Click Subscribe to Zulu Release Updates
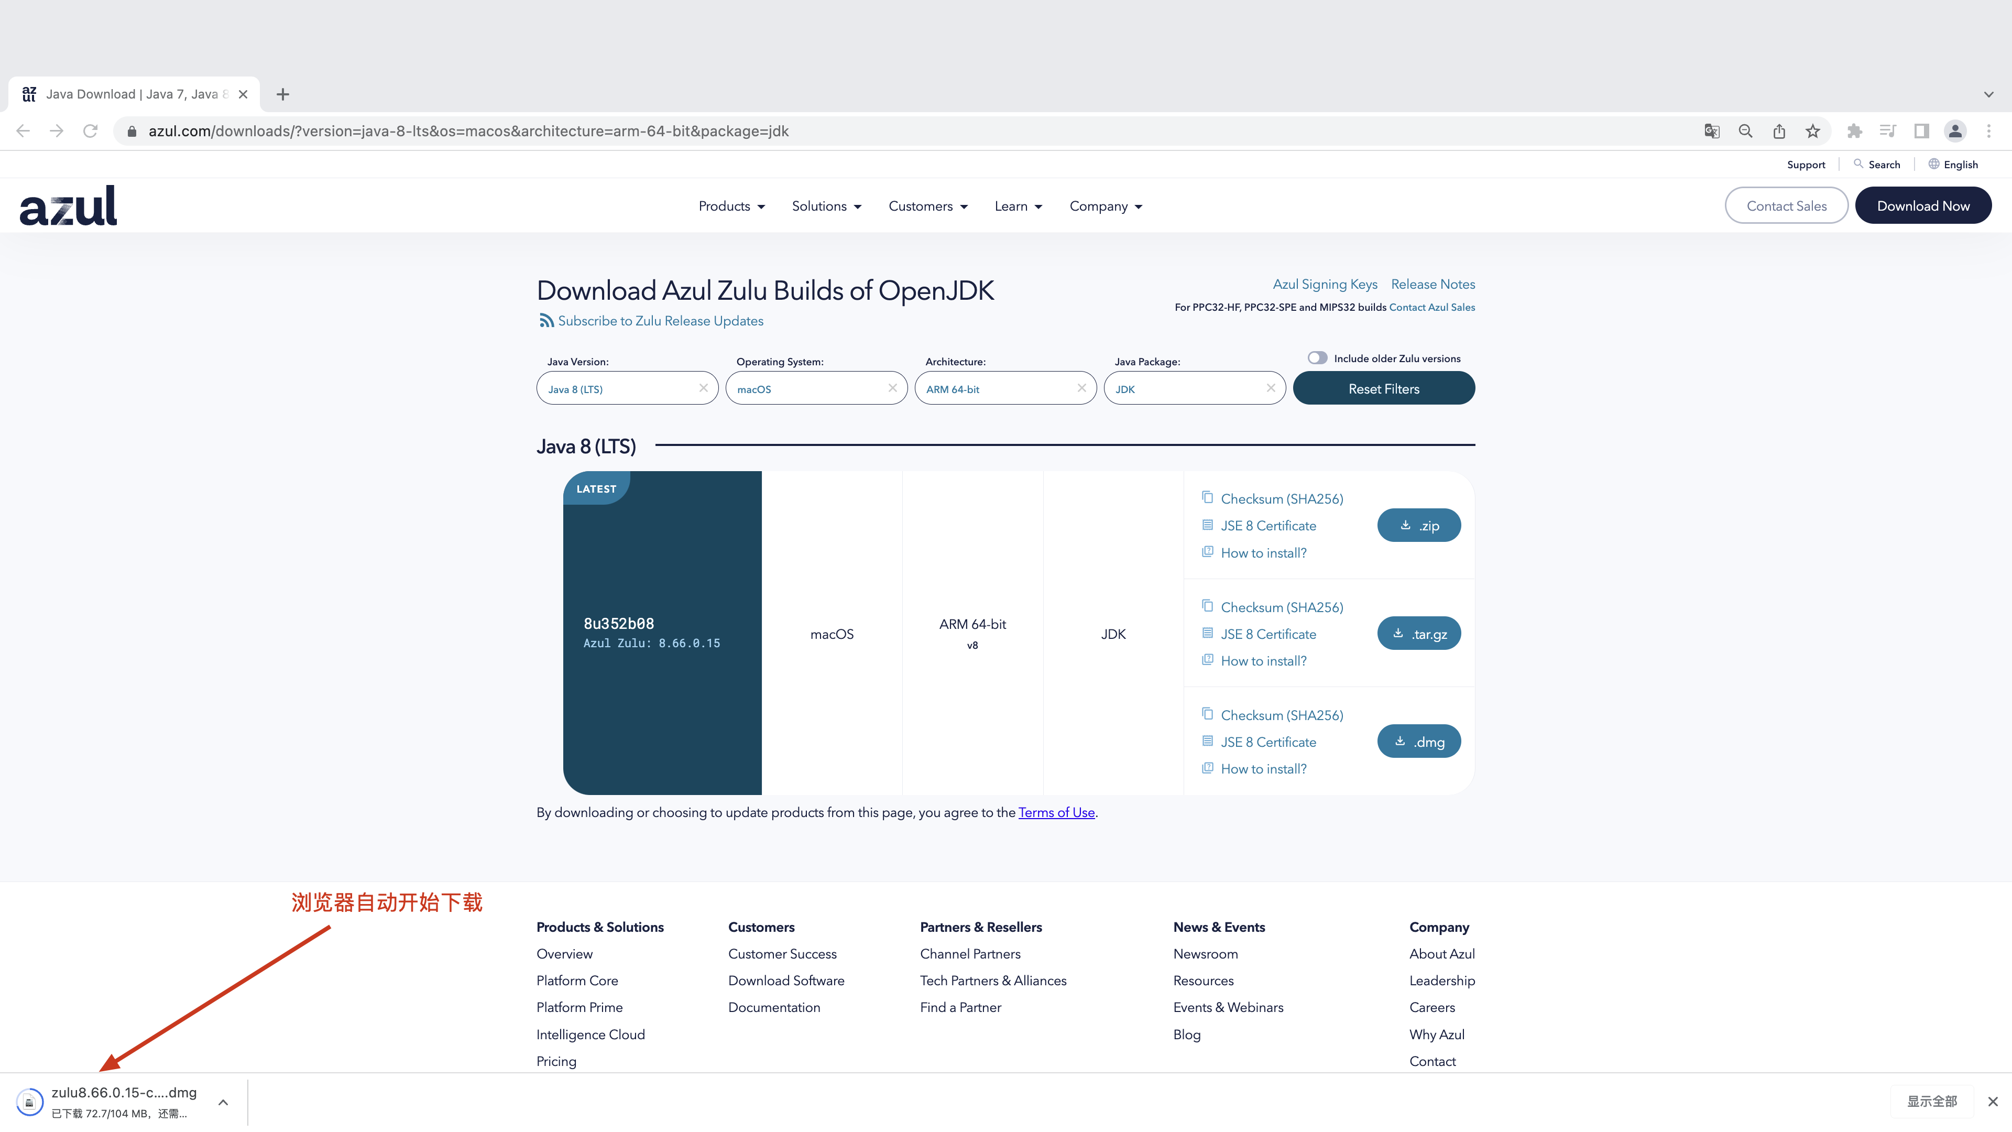This screenshot has height=1132, width=2012. (660, 321)
